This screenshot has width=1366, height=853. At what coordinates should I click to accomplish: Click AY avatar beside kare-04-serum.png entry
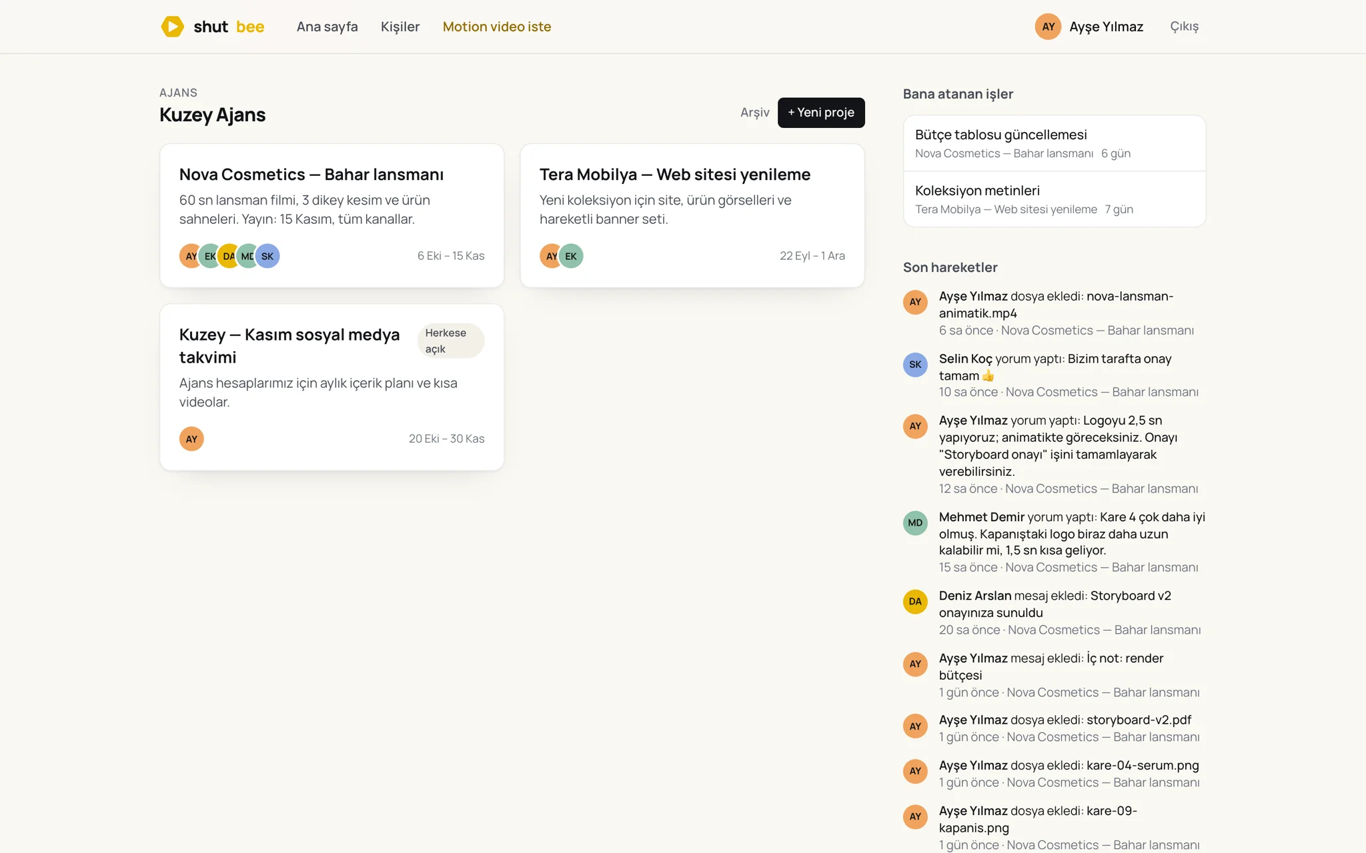(915, 771)
